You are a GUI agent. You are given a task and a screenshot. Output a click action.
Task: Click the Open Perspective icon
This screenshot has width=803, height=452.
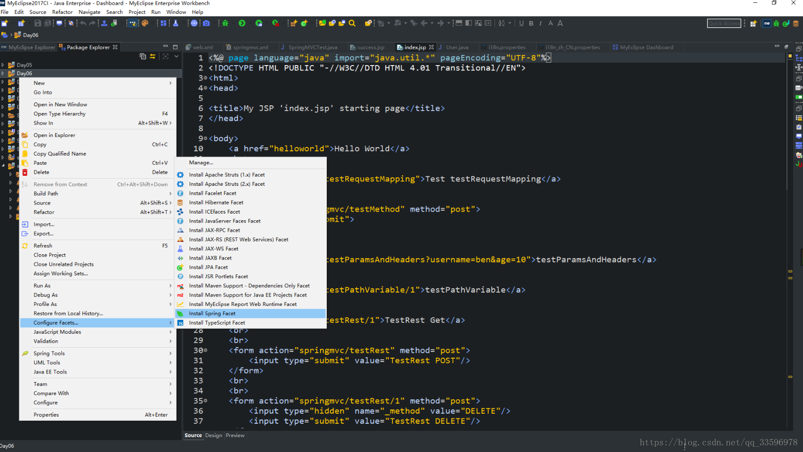pos(753,23)
